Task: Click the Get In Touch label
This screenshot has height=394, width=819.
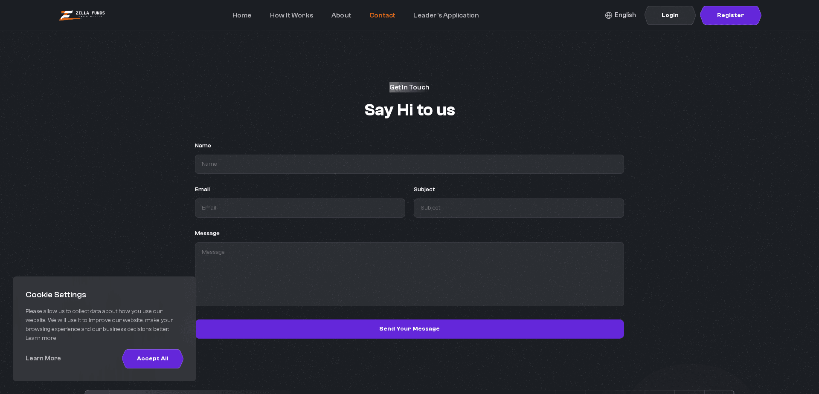Action: click(x=409, y=87)
